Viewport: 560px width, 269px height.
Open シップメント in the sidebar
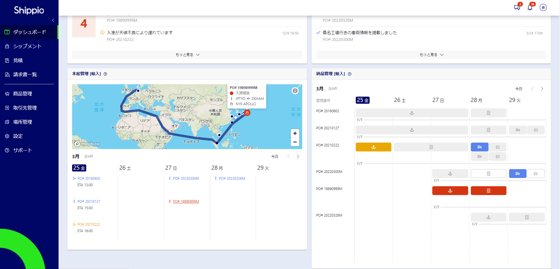click(27, 46)
